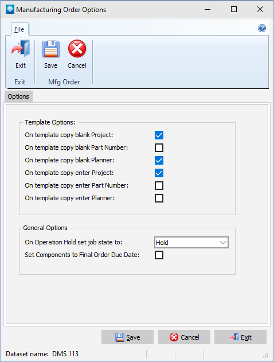This screenshot has width=274, height=362.
Task: Click the Exit door icon in ribbon
Action: click(21, 49)
